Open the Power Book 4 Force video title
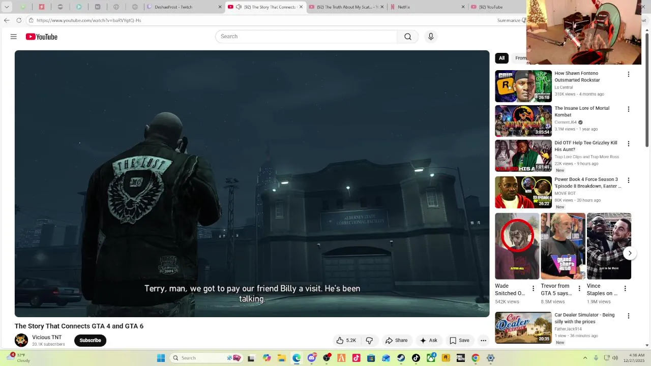 click(x=587, y=183)
